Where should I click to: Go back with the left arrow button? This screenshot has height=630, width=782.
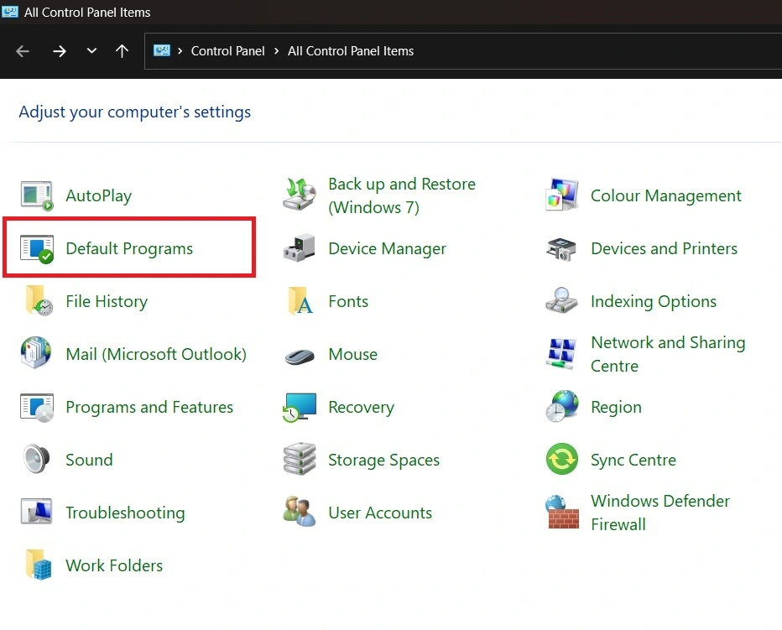tap(23, 51)
